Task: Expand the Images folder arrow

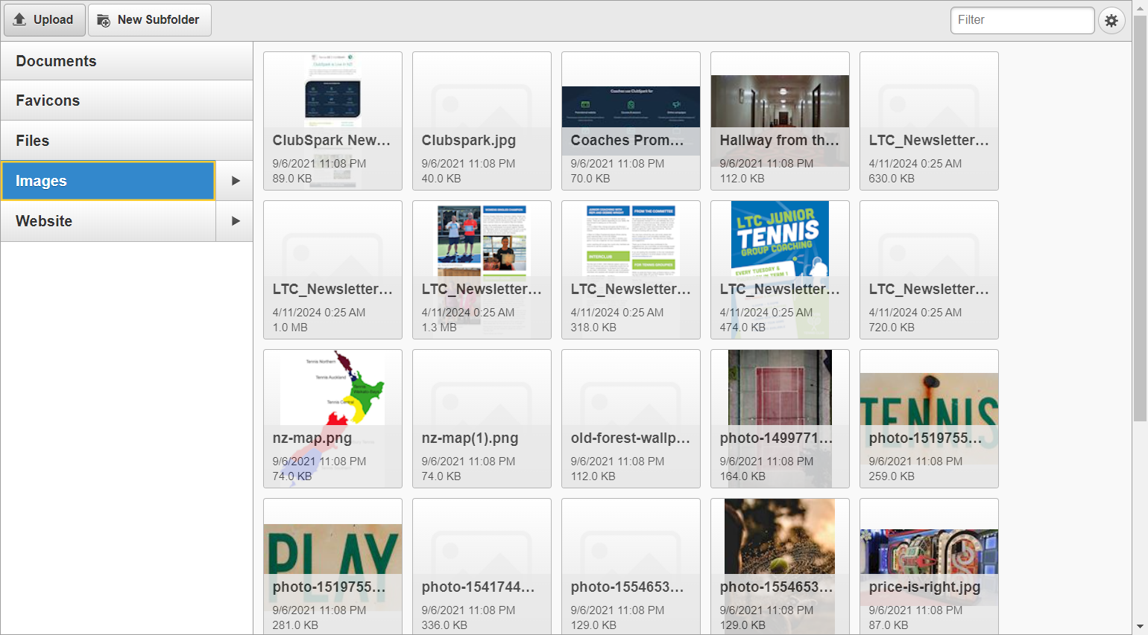Action: (235, 181)
